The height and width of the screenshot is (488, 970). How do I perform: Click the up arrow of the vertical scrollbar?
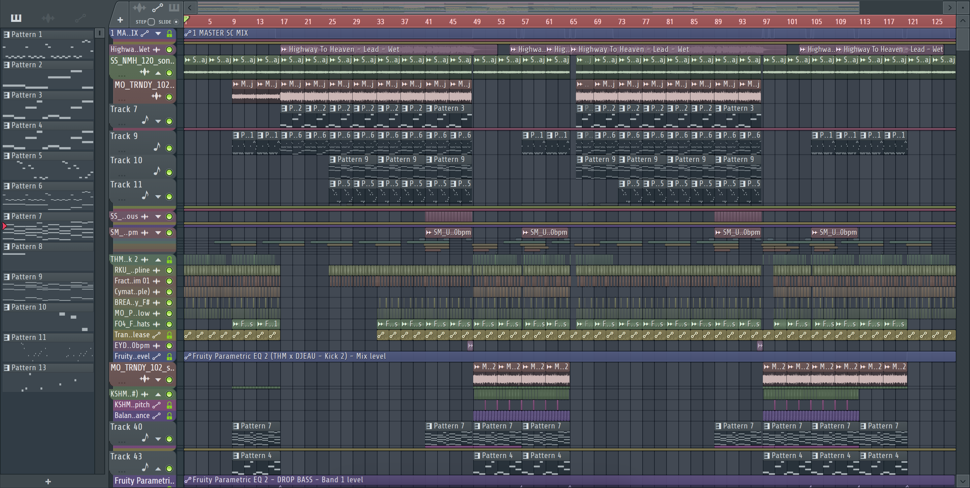(963, 21)
